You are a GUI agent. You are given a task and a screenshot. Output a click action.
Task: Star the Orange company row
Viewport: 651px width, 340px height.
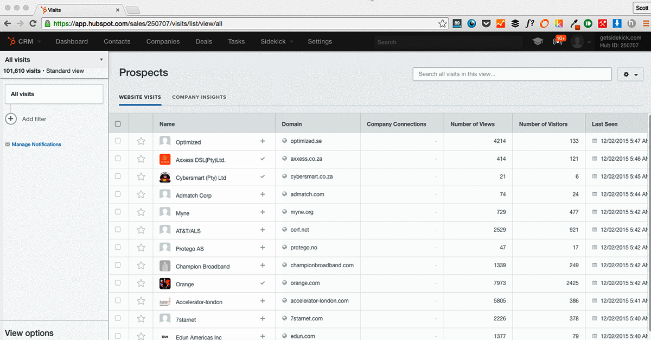(x=141, y=284)
